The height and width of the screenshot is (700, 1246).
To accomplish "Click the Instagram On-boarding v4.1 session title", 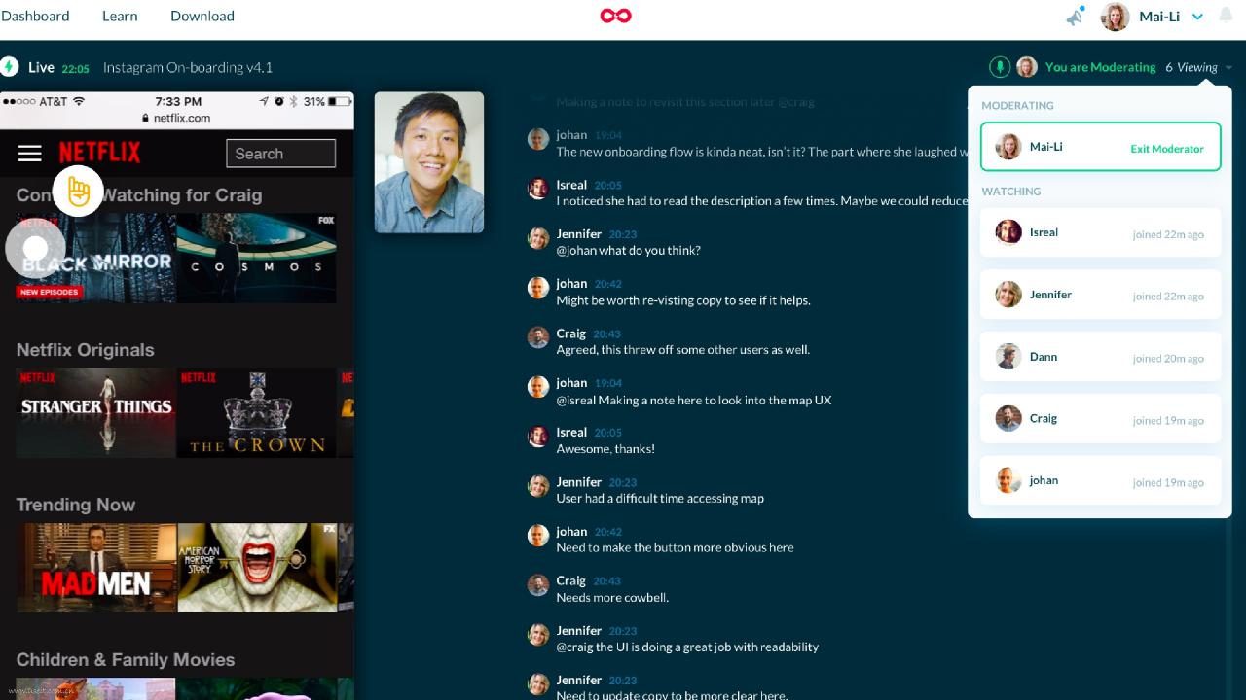I will pyautogui.click(x=188, y=68).
